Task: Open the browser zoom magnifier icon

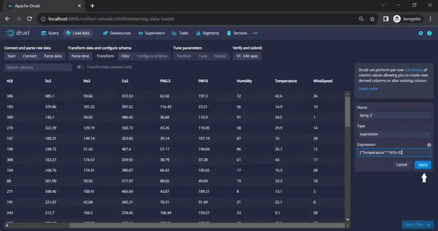Action: click(361, 19)
